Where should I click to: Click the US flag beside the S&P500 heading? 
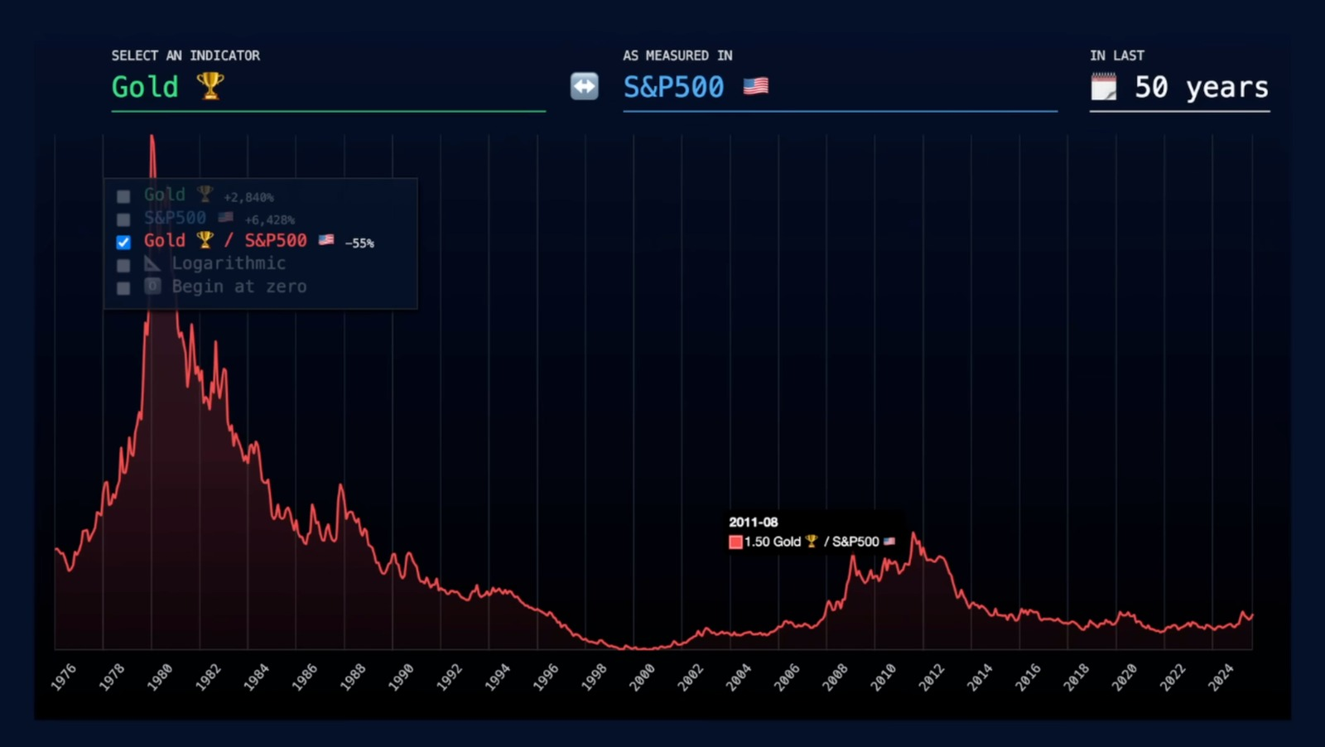coord(755,86)
